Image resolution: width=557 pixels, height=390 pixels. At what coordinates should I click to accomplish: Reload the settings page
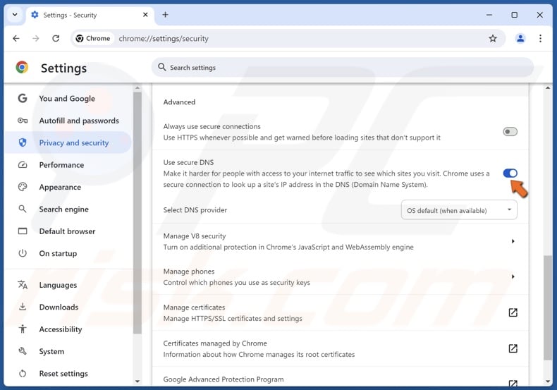click(56, 38)
